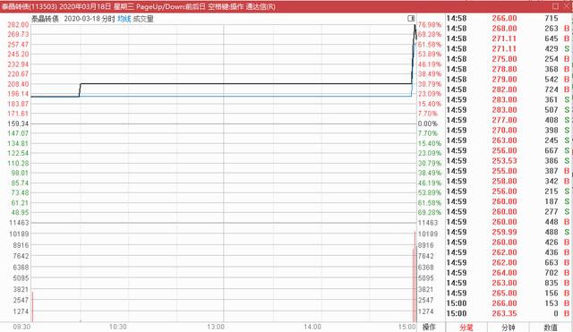Image resolution: width=573 pixels, height=332 pixels.
Task: Select tick row 271.11 volume 645
Action: pyautogui.click(x=509, y=38)
